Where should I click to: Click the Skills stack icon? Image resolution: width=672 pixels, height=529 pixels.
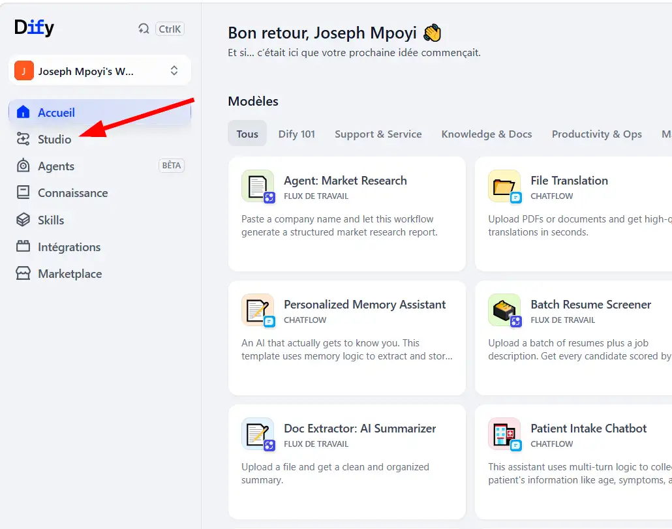coord(23,220)
